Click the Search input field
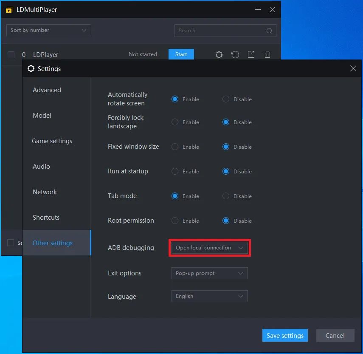The height and width of the screenshot is (354, 363). point(225,31)
